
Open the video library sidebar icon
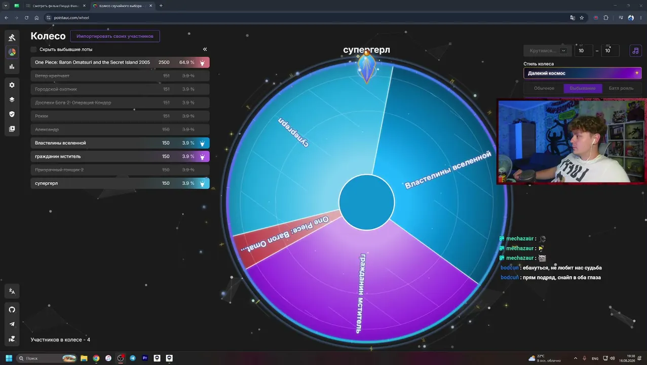click(12, 129)
